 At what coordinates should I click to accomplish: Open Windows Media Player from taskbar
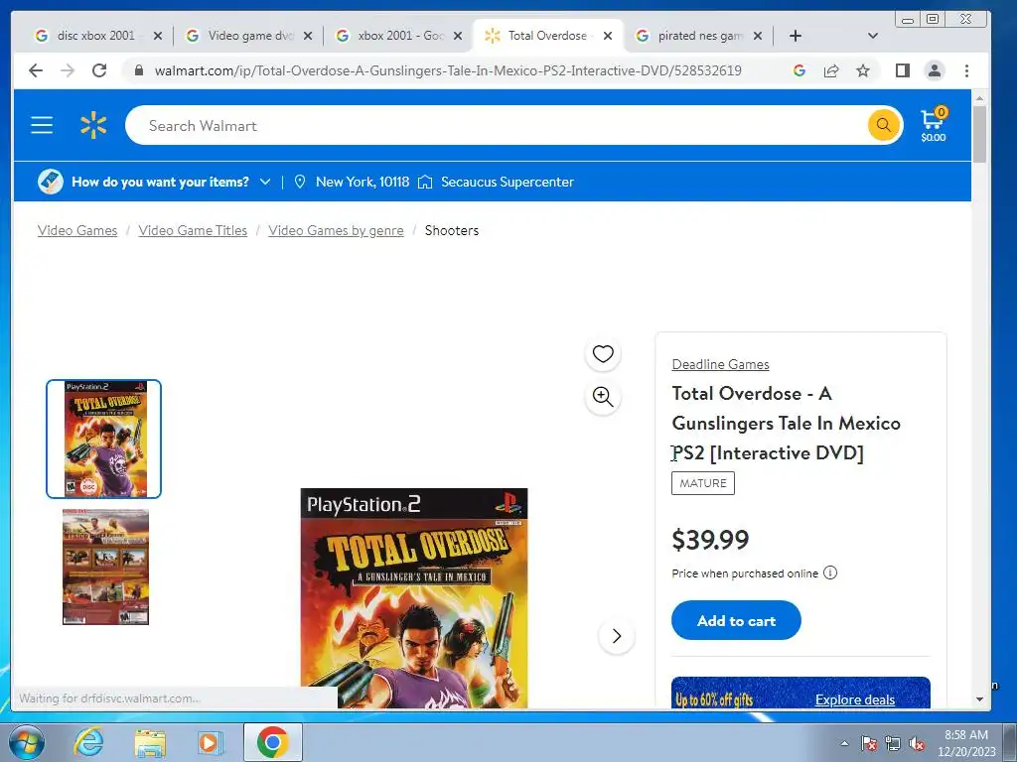coord(210,742)
